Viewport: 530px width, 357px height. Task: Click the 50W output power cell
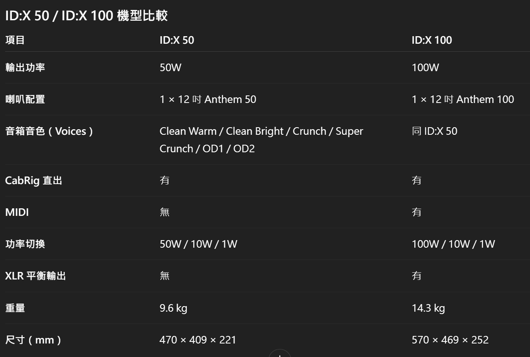(171, 68)
